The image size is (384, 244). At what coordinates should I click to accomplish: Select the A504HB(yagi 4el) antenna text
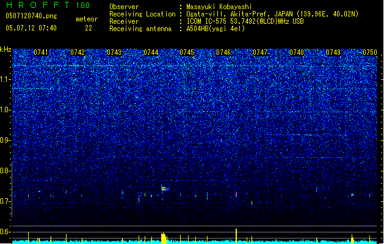tap(216, 29)
